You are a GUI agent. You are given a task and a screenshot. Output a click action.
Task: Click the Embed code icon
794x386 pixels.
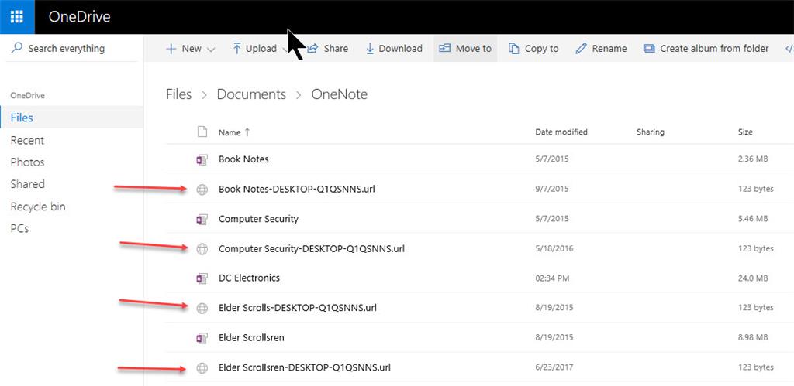789,49
